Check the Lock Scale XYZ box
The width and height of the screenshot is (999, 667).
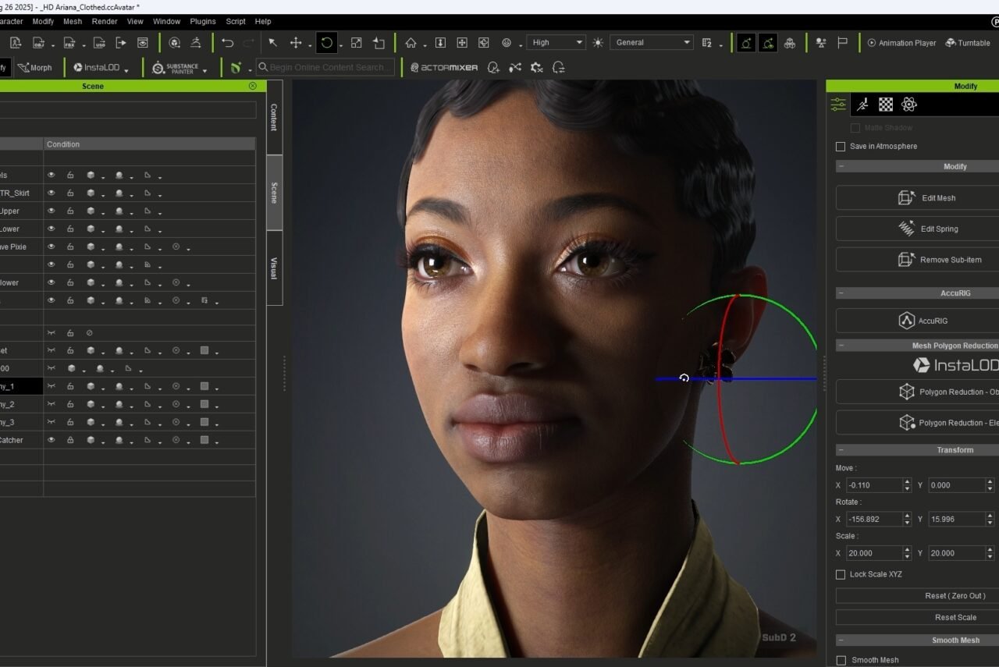[x=841, y=574]
